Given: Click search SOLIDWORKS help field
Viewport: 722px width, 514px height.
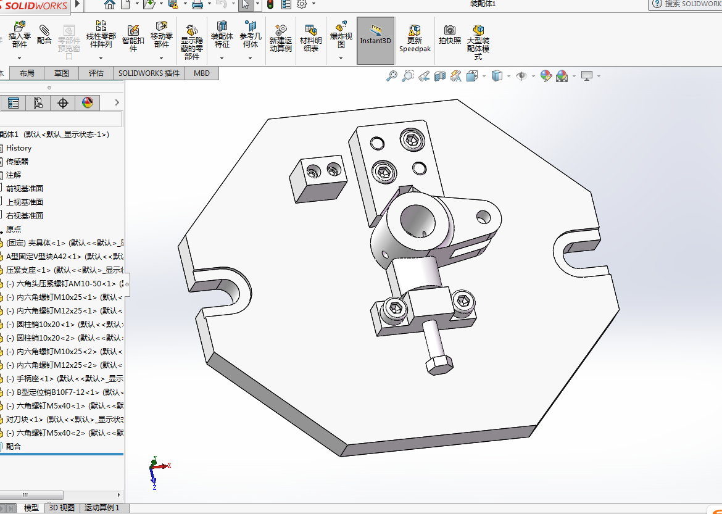Looking at the screenshot, I should pyautogui.click(x=686, y=4).
